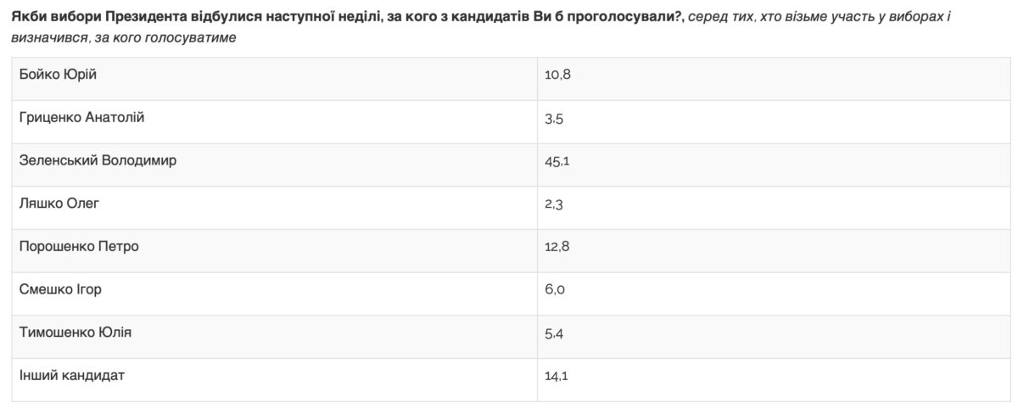This screenshot has height=408, width=1018.
Task: Click the italic phrase 'за кого голосуватиме'
Action: pyautogui.click(x=163, y=38)
